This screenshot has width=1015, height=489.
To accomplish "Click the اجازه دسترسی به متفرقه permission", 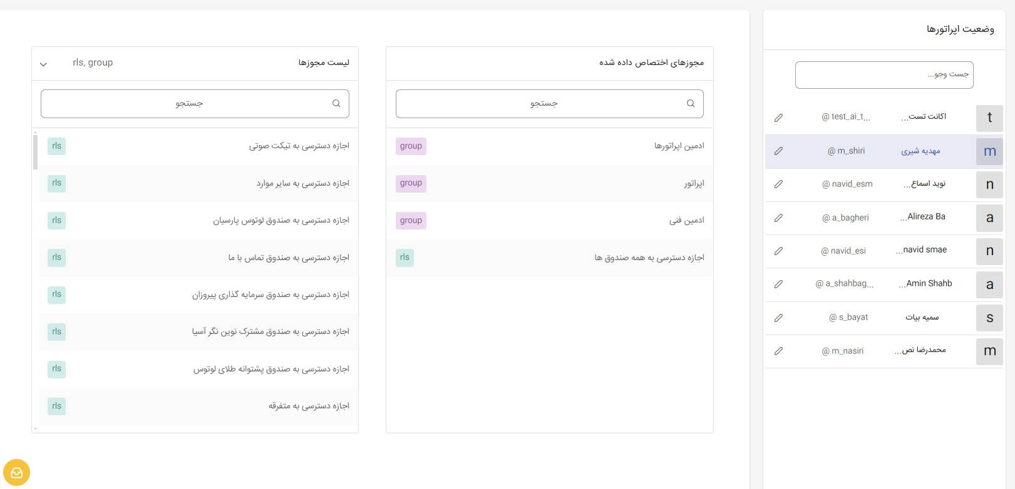I will click(309, 406).
